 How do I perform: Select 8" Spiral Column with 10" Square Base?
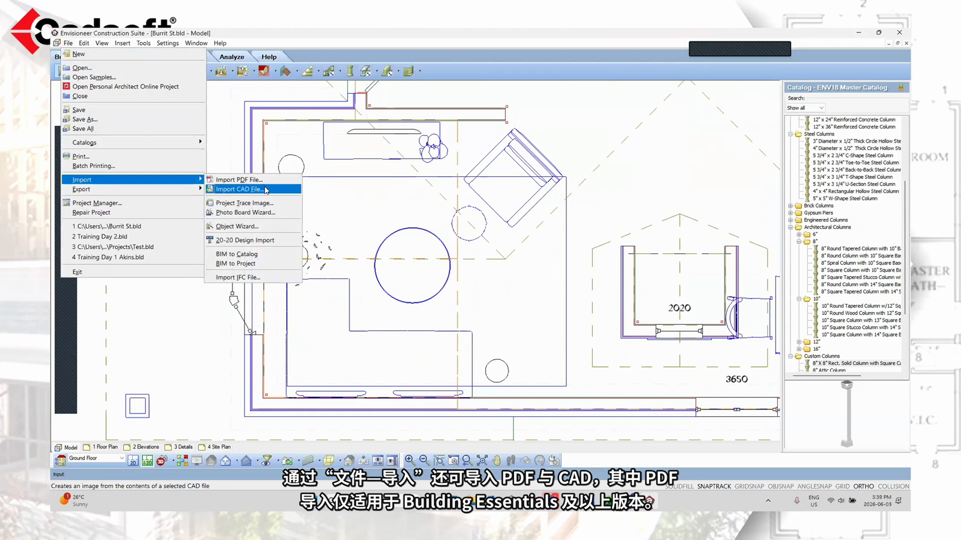[861, 263]
